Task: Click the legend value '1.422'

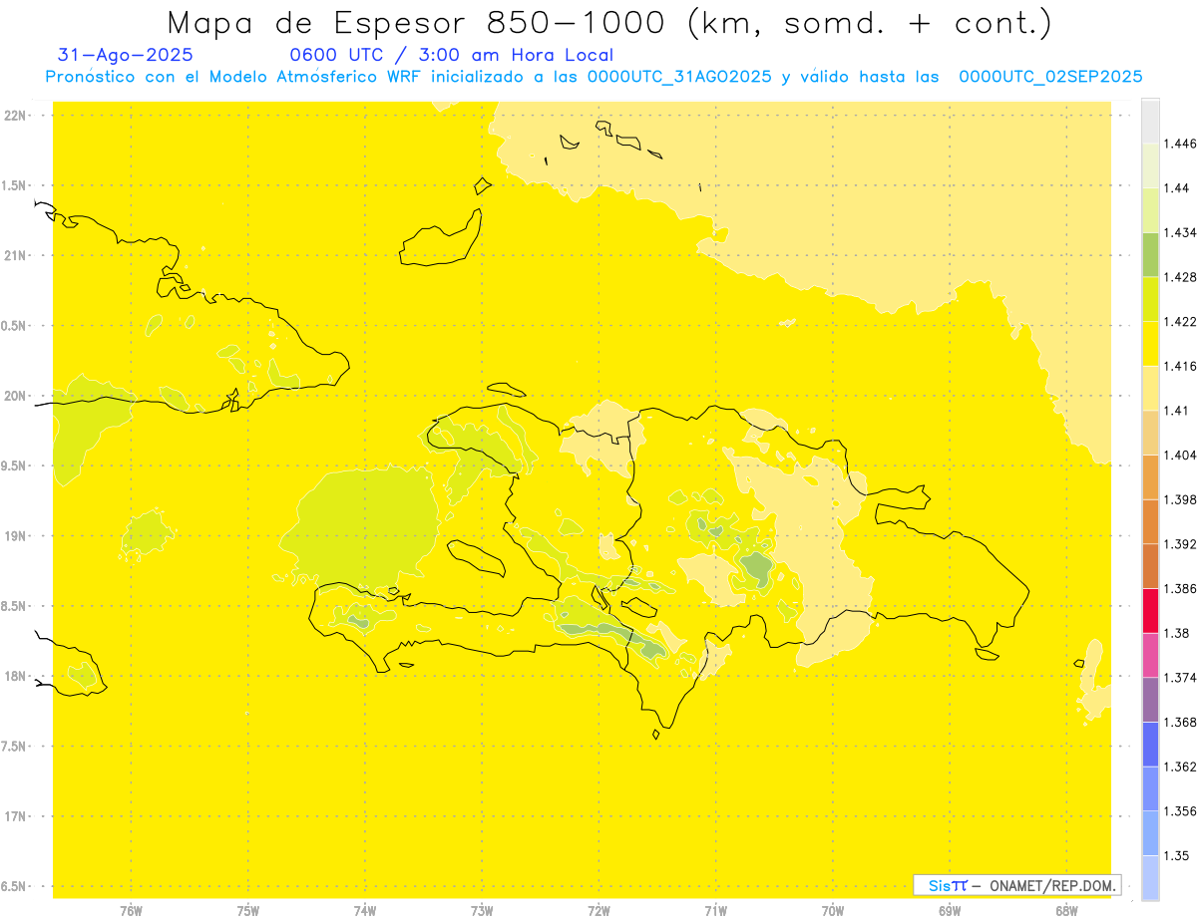Action: tap(1180, 322)
